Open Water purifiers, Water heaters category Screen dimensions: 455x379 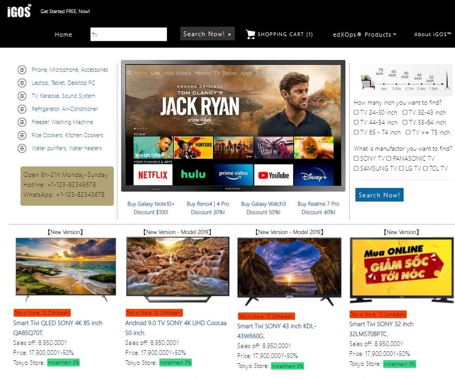point(67,148)
